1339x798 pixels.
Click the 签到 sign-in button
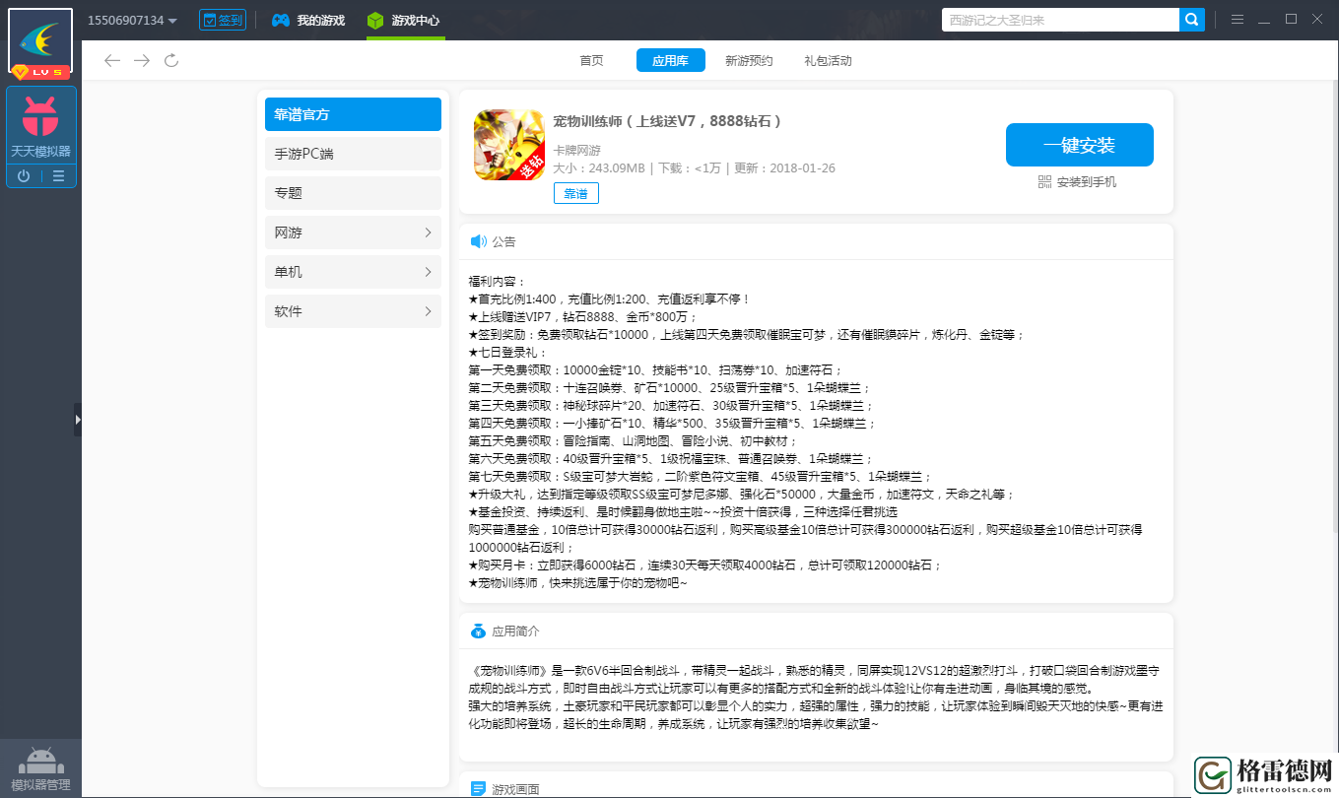223,20
